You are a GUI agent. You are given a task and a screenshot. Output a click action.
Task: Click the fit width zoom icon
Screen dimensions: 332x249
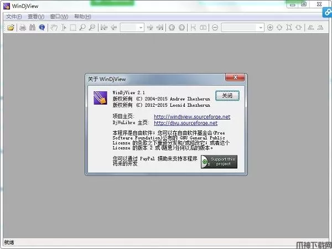point(299,28)
